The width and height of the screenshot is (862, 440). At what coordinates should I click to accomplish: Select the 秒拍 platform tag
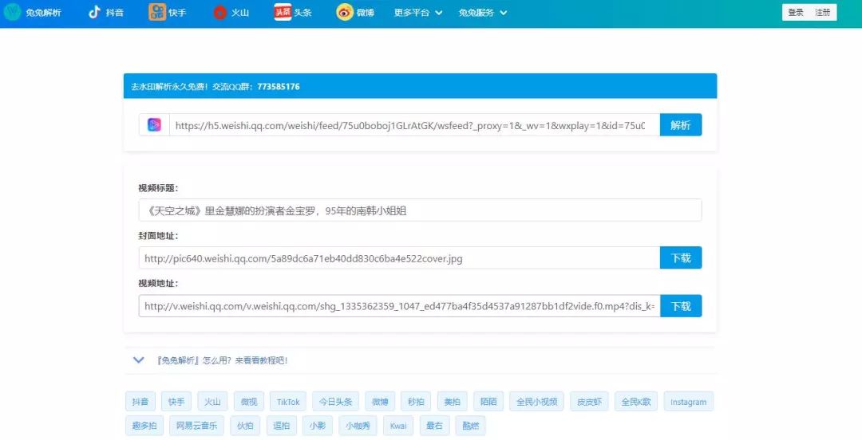[x=416, y=402]
